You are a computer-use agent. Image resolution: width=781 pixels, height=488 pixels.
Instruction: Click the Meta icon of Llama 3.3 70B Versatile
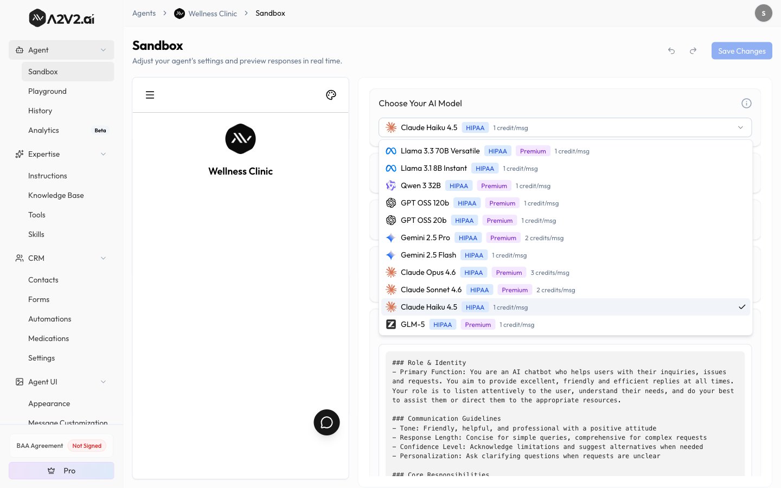[x=391, y=151]
